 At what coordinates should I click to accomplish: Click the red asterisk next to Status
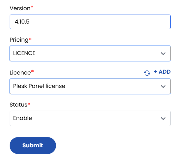tap(29, 104)
